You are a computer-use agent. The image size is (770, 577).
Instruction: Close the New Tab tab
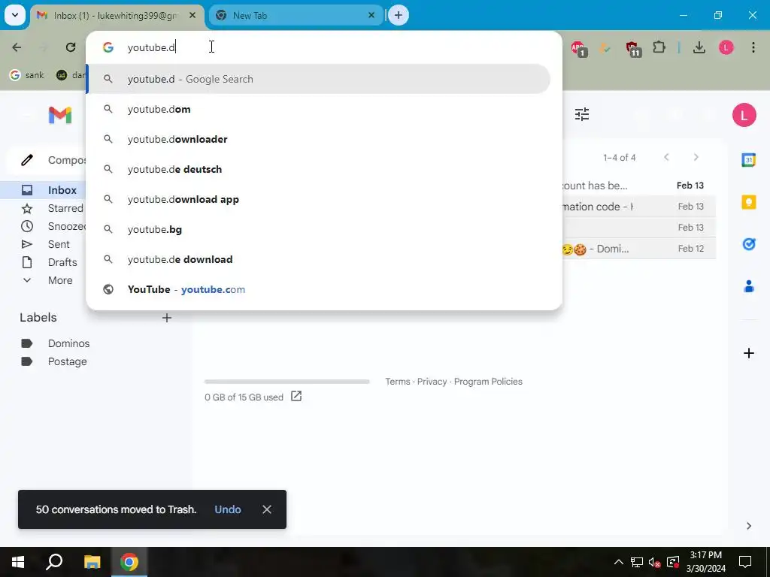(371, 15)
